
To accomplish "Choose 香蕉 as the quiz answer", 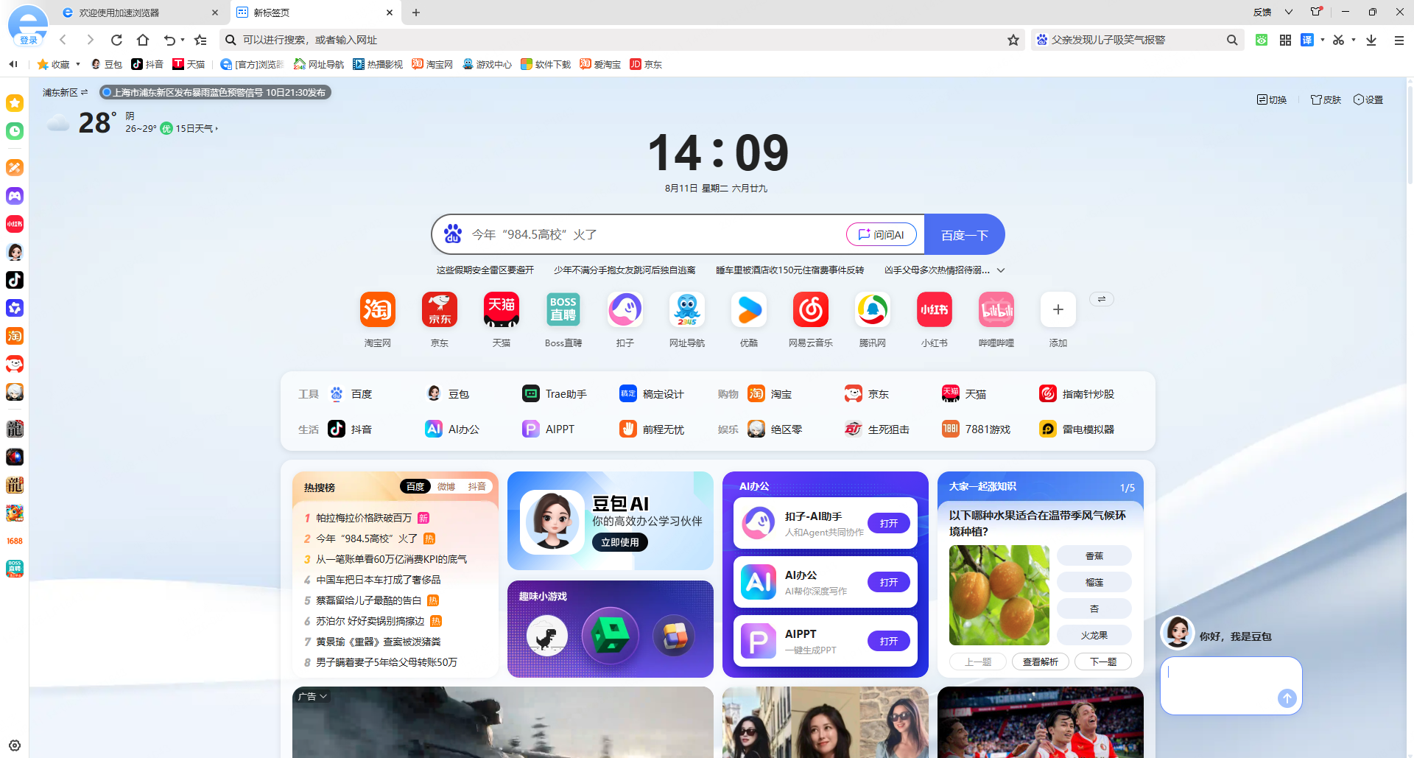I will point(1094,556).
